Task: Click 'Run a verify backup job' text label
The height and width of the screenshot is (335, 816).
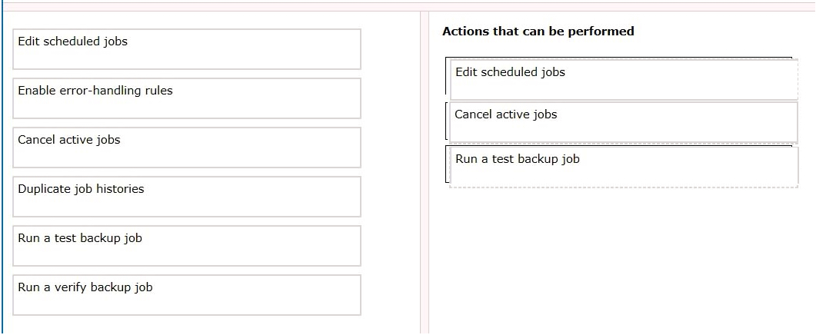Action: [x=85, y=287]
